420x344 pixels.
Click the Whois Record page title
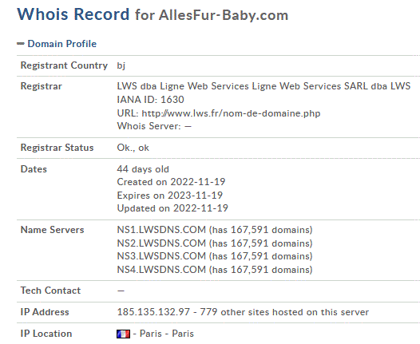[73, 14]
